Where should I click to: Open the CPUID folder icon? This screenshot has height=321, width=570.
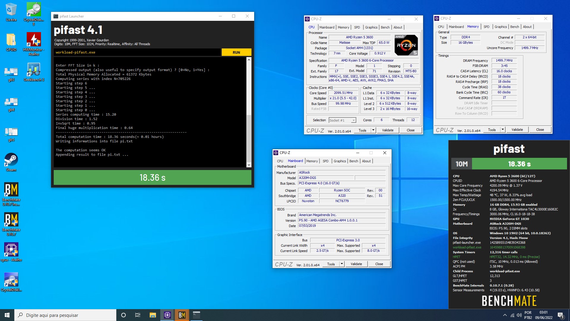coord(11,42)
